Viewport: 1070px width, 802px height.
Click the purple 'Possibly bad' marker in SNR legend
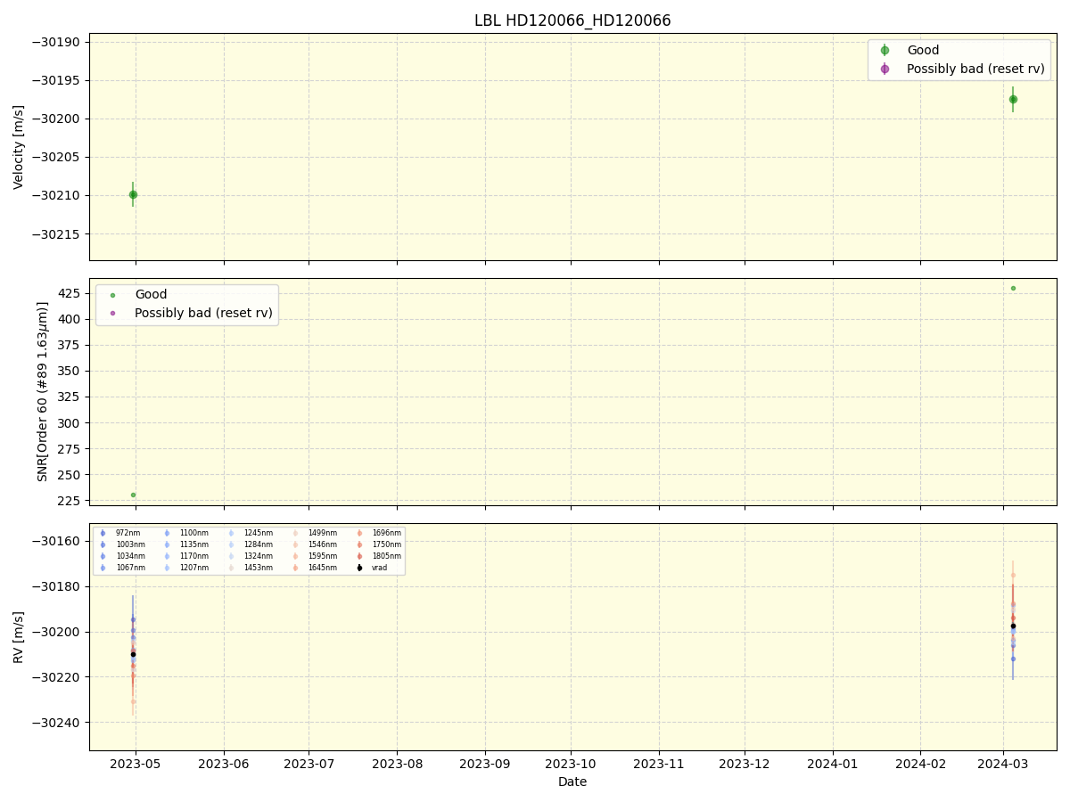(x=112, y=313)
